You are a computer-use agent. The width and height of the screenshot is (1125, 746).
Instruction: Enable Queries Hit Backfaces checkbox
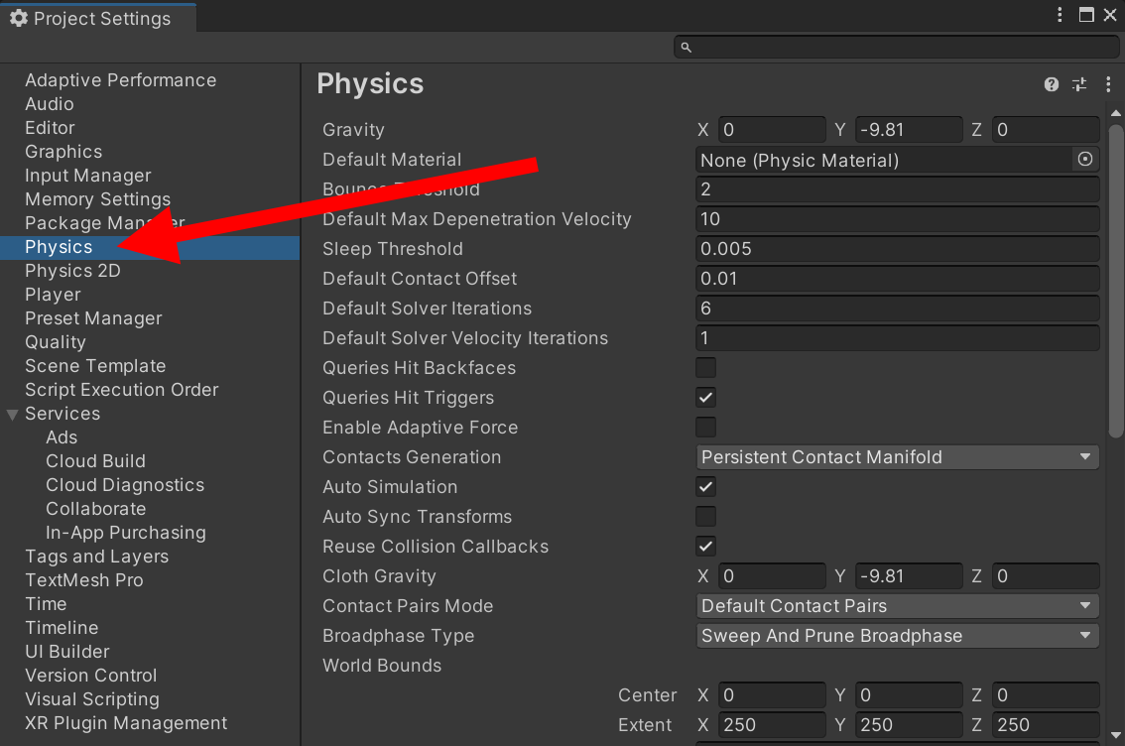click(x=706, y=368)
